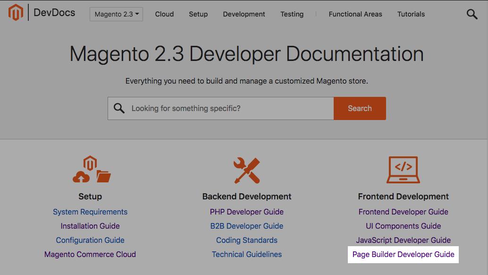Click the magnifier icon inside search box

[119, 108]
